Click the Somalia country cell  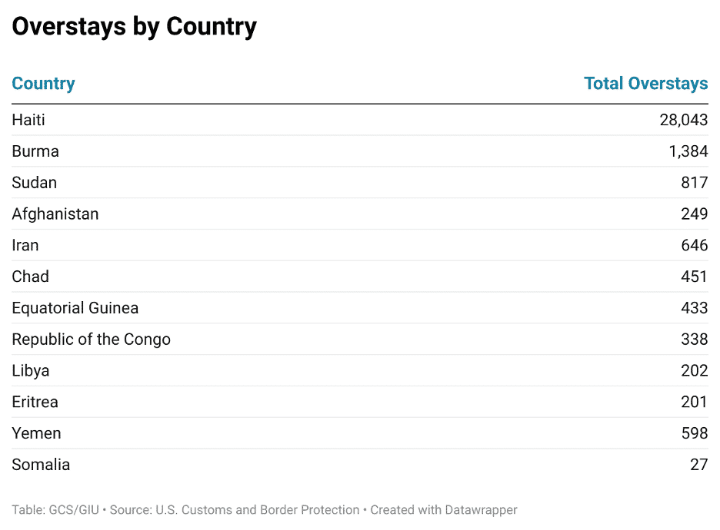pyautogui.click(x=41, y=465)
